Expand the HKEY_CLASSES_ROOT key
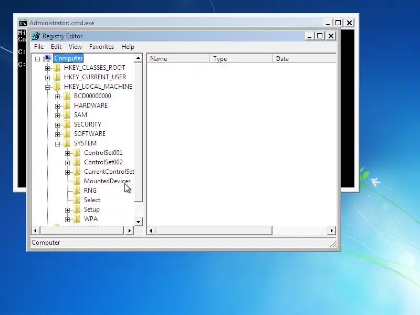 point(47,68)
